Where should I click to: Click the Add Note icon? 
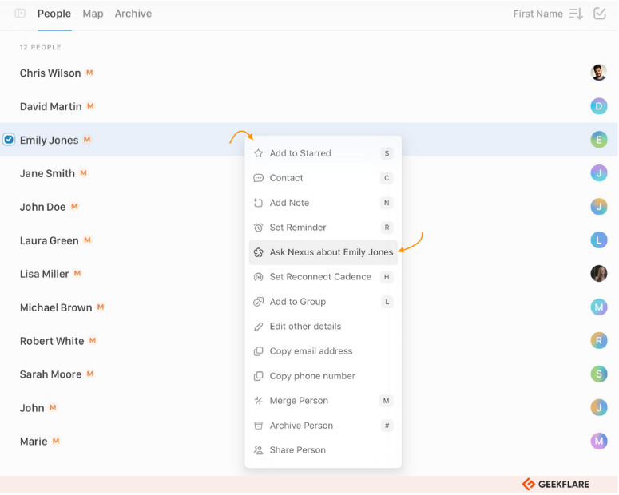[x=258, y=203]
